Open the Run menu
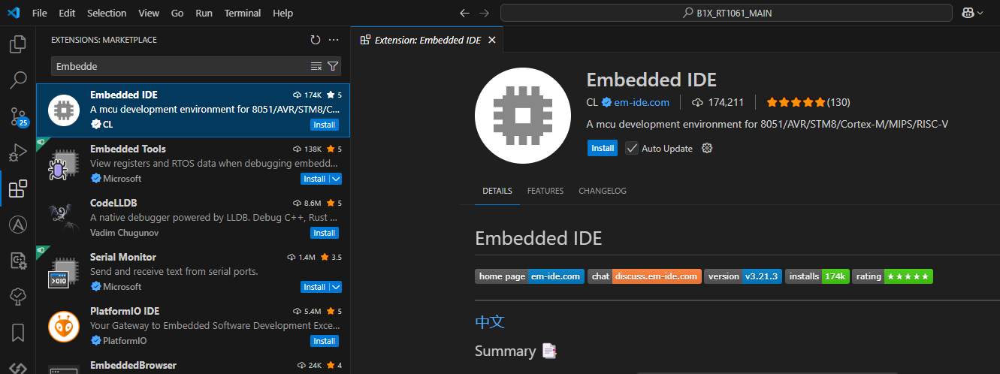Image resolution: width=1000 pixels, height=374 pixels. click(x=204, y=13)
